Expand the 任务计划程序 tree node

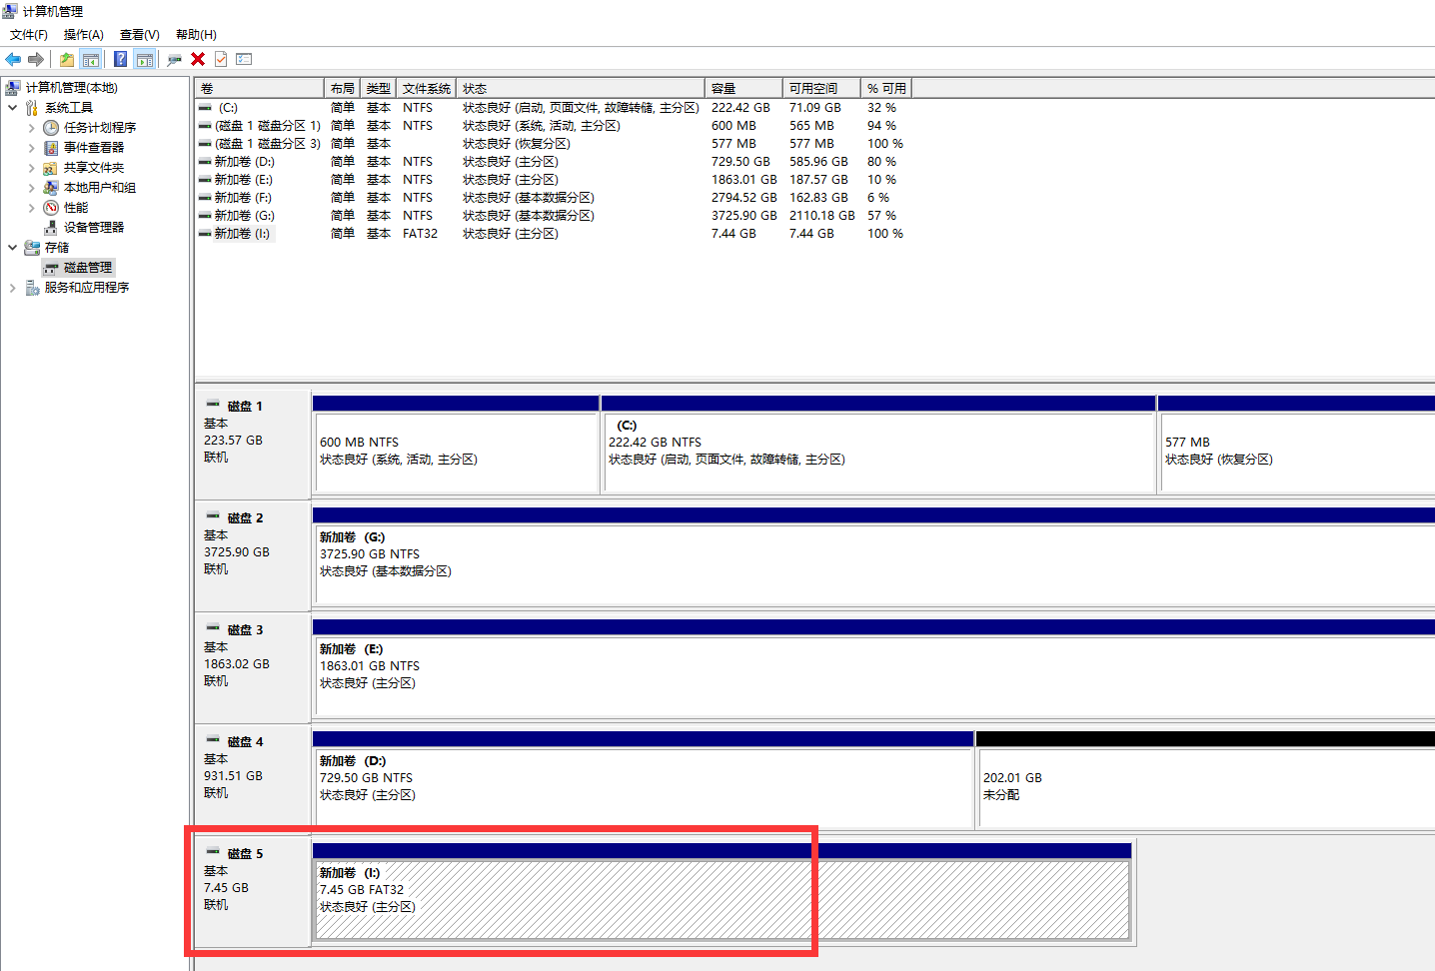[x=31, y=128]
